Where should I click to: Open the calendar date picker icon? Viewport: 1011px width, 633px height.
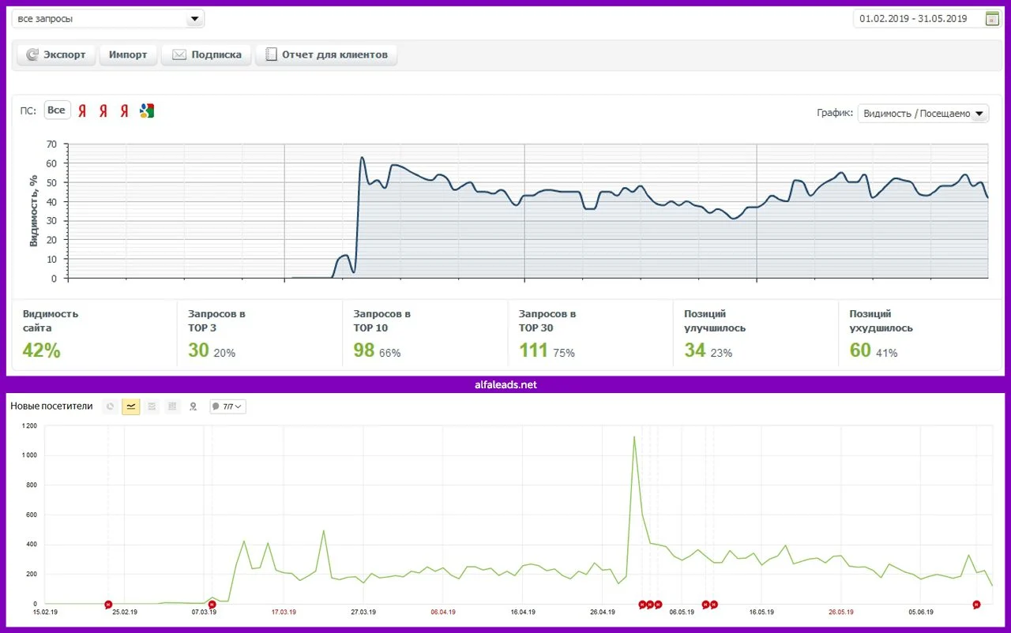pyautogui.click(x=992, y=19)
